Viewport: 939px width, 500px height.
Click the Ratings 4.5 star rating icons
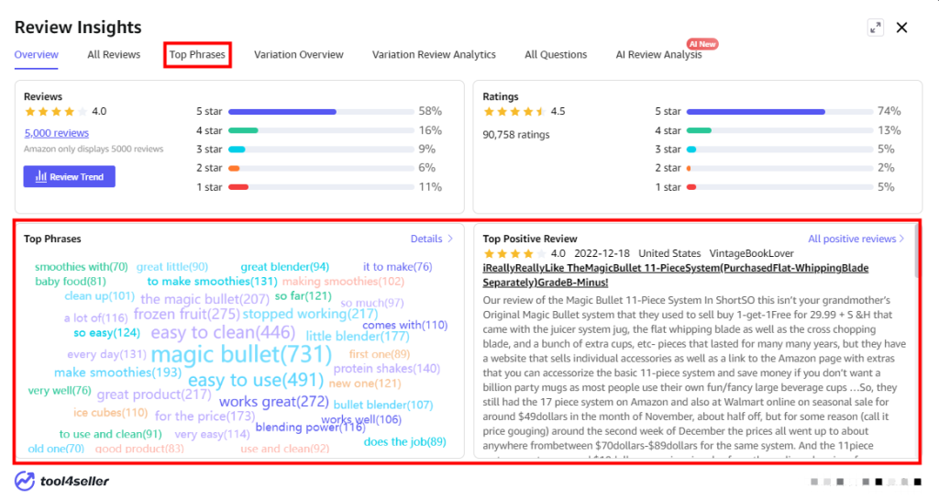pos(515,111)
